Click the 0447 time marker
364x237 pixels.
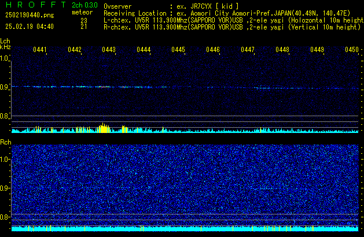(248, 50)
